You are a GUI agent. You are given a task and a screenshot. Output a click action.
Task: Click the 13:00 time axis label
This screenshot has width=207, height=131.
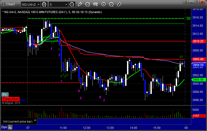point(110,128)
